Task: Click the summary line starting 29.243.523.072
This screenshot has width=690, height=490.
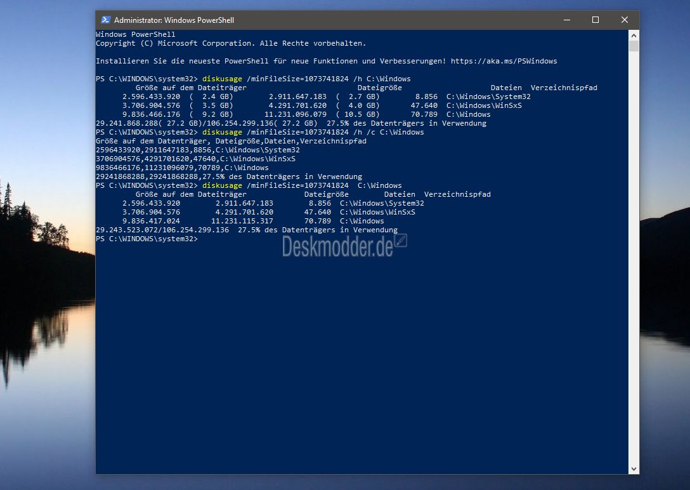Action: pos(247,230)
